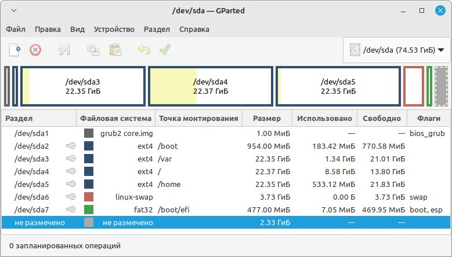This screenshot has width=452, height=257.
Task: Click the boot, esp flags cell
Action: tap(426, 210)
